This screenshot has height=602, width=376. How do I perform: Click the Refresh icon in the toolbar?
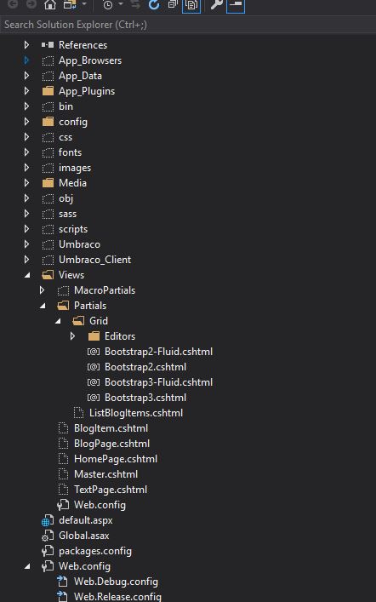pos(154,4)
